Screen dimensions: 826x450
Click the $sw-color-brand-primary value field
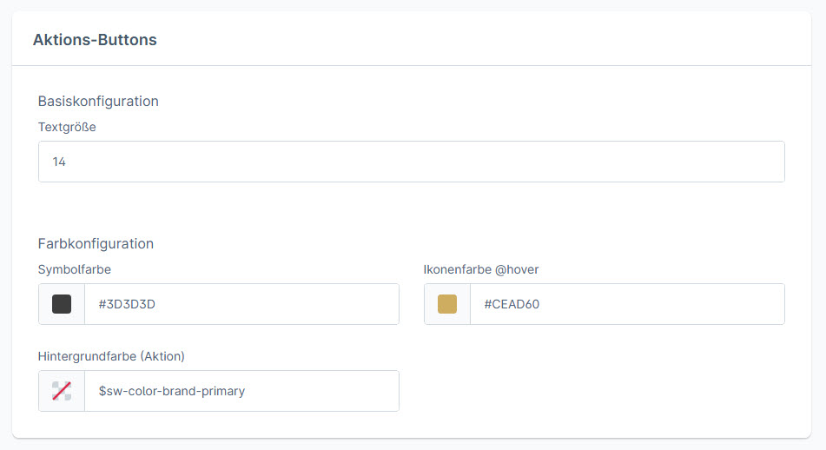(x=241, y=391)
